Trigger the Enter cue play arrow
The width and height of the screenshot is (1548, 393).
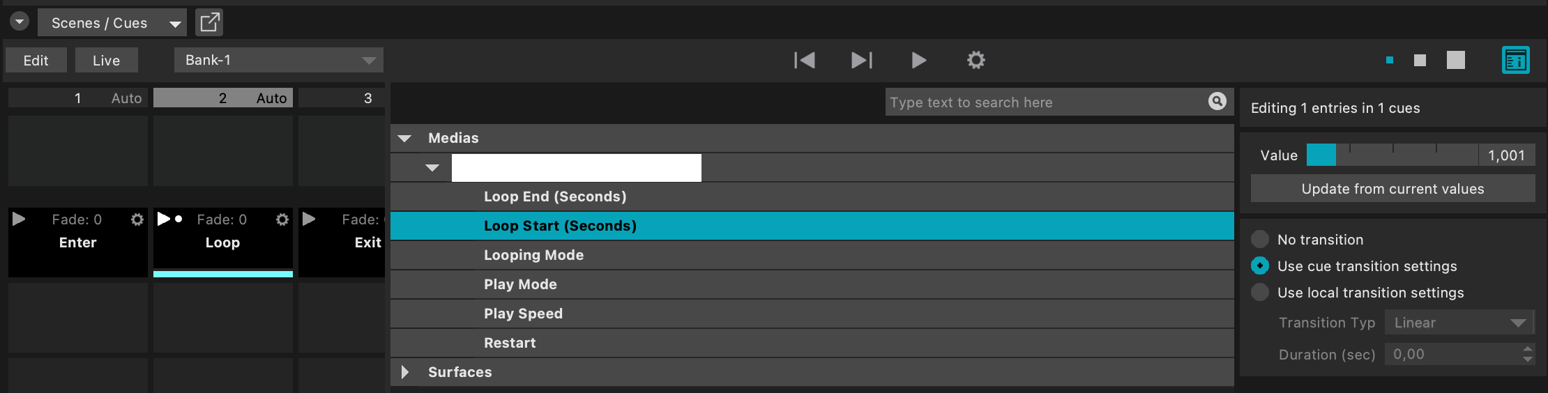tap(20, 219)
